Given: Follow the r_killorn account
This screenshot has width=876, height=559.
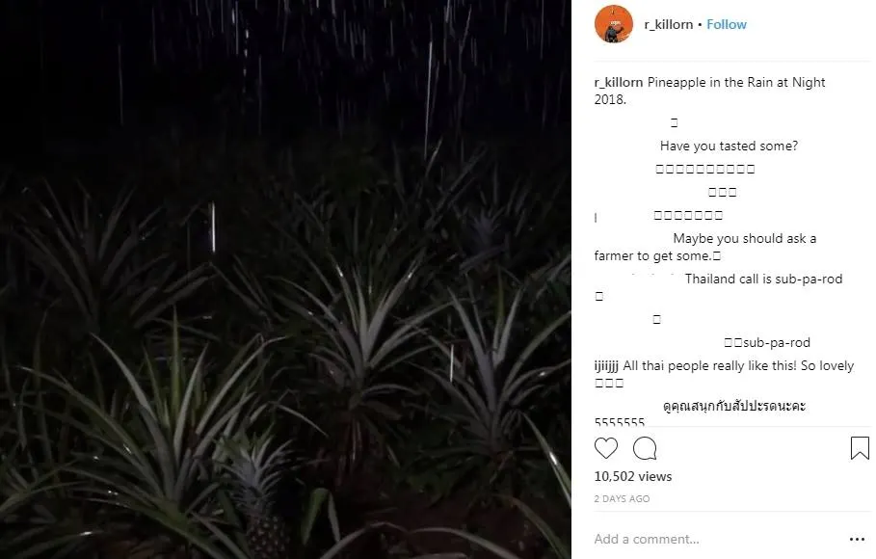Looking at the screenshot, I should (727, 25).
